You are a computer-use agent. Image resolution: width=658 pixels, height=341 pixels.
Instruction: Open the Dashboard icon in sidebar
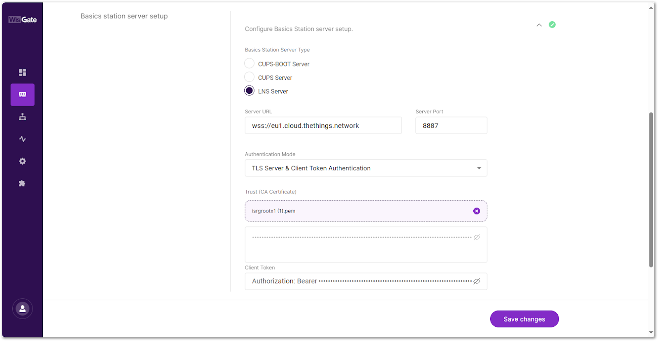click(x=23, y=72)
